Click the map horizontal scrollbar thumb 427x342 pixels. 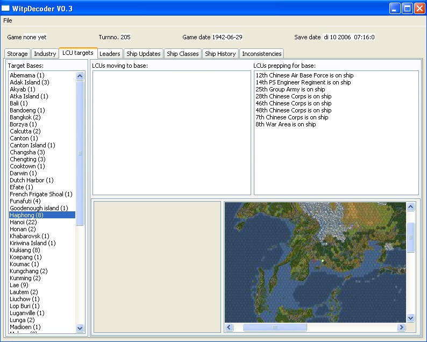[274, 327]
